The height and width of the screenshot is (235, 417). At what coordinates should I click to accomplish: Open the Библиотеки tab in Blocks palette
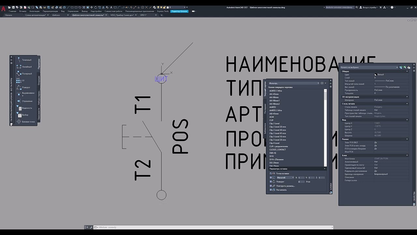(265, 128)
